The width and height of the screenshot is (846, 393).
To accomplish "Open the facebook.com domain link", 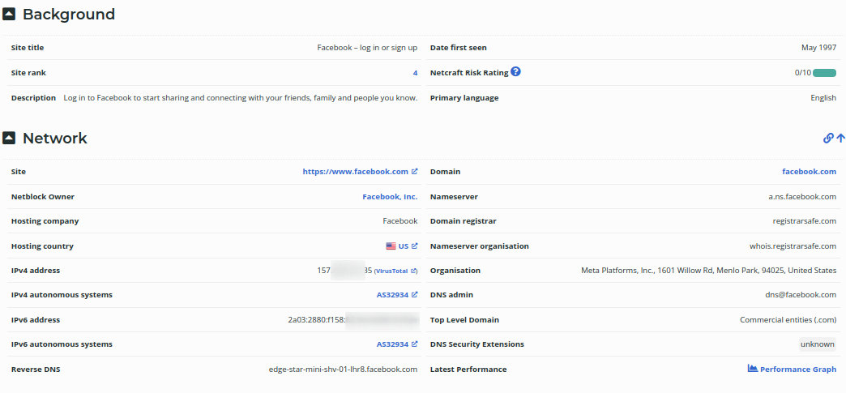I will pos(809,172).
